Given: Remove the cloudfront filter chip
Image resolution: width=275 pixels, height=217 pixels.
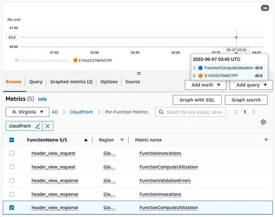Looking at the screenshot, I should (48, 126).
